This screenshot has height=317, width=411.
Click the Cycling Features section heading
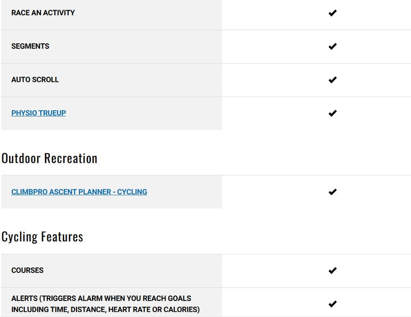click(x=42, y=237)
